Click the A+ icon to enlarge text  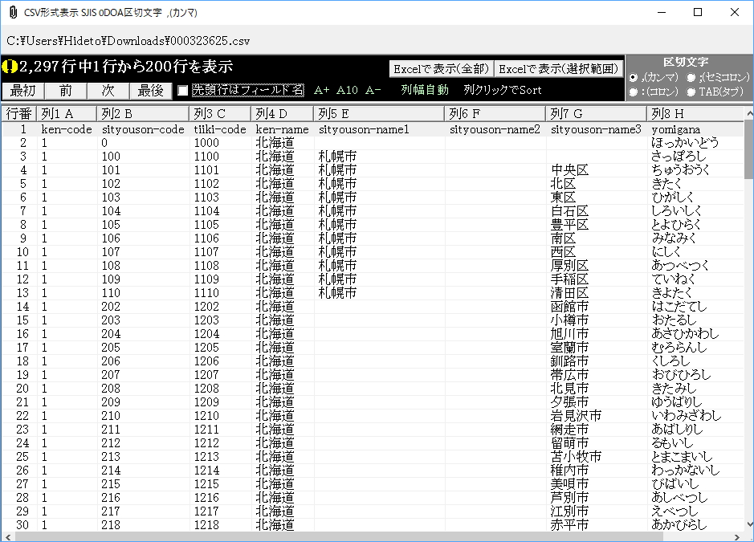tap(320, 91)
